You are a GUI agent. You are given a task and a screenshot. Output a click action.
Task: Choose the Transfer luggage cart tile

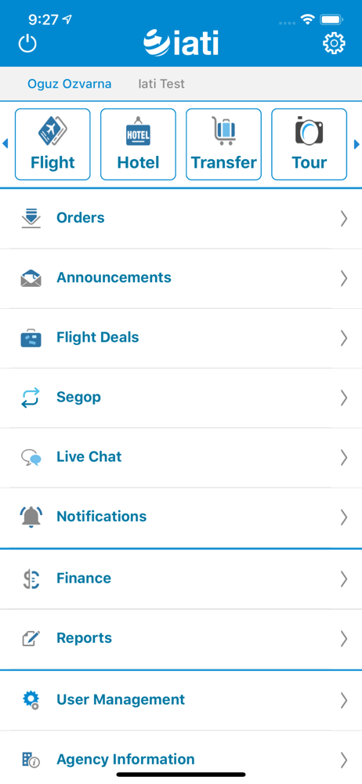(x=223, y=144)
